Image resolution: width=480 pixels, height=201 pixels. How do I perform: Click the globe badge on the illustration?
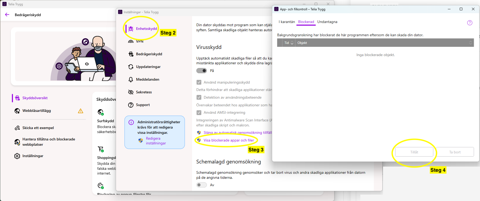[x=85, y=42]
